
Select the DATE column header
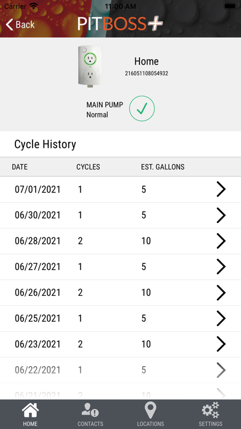tap(20, 167)
